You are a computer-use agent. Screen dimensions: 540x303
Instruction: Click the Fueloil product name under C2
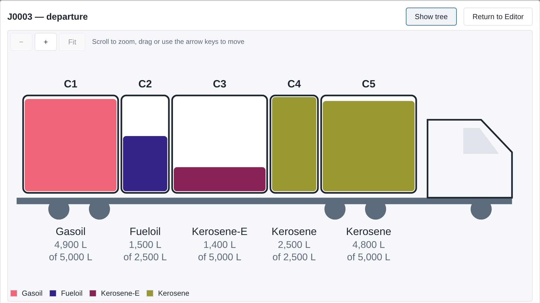[145, 232]
